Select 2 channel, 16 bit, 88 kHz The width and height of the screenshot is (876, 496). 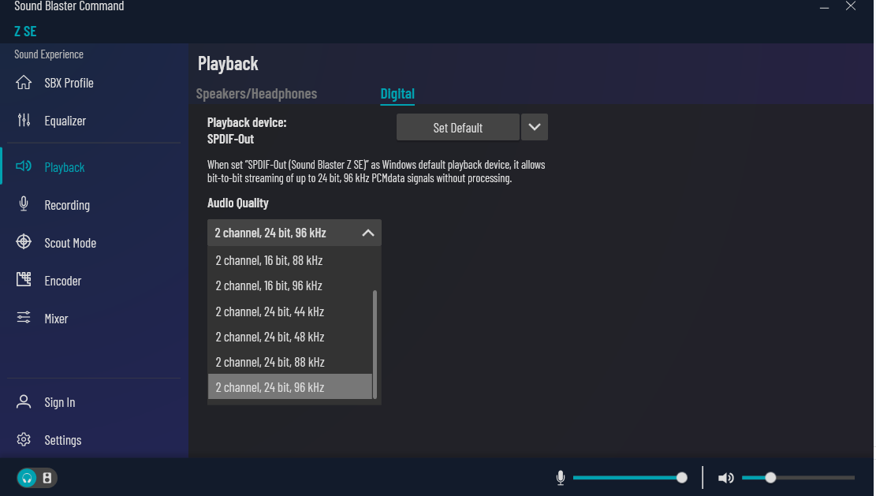pos(290,260)
